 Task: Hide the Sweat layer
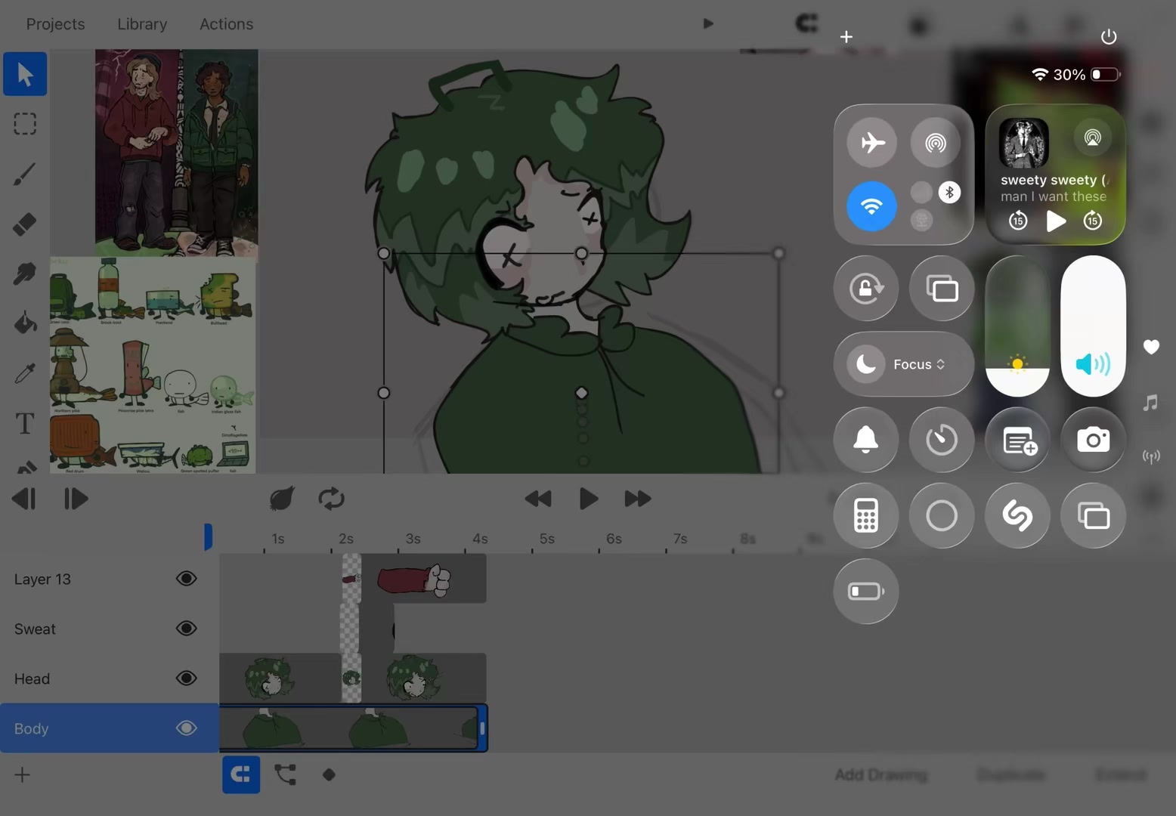click(186, 629)
